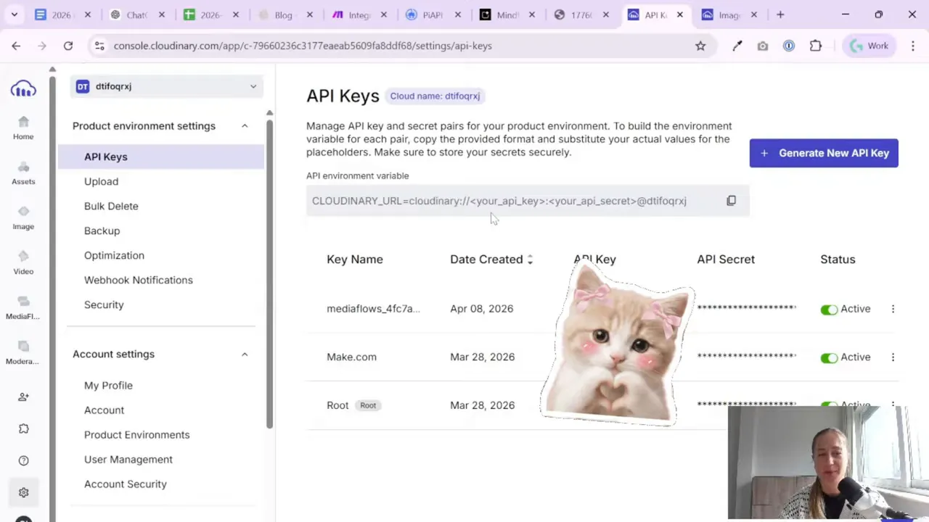
Task: Click the Apr 08, 2026 date cell
Action: pyautogui.click(x=481, y=309)
